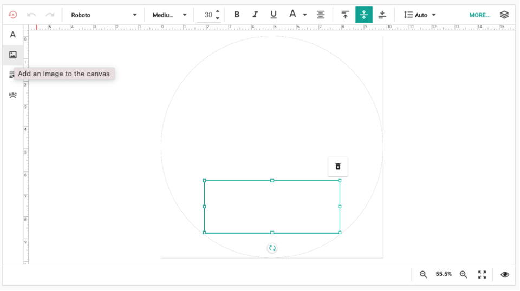Set horizontal text alignment

(x=320, y=15)
